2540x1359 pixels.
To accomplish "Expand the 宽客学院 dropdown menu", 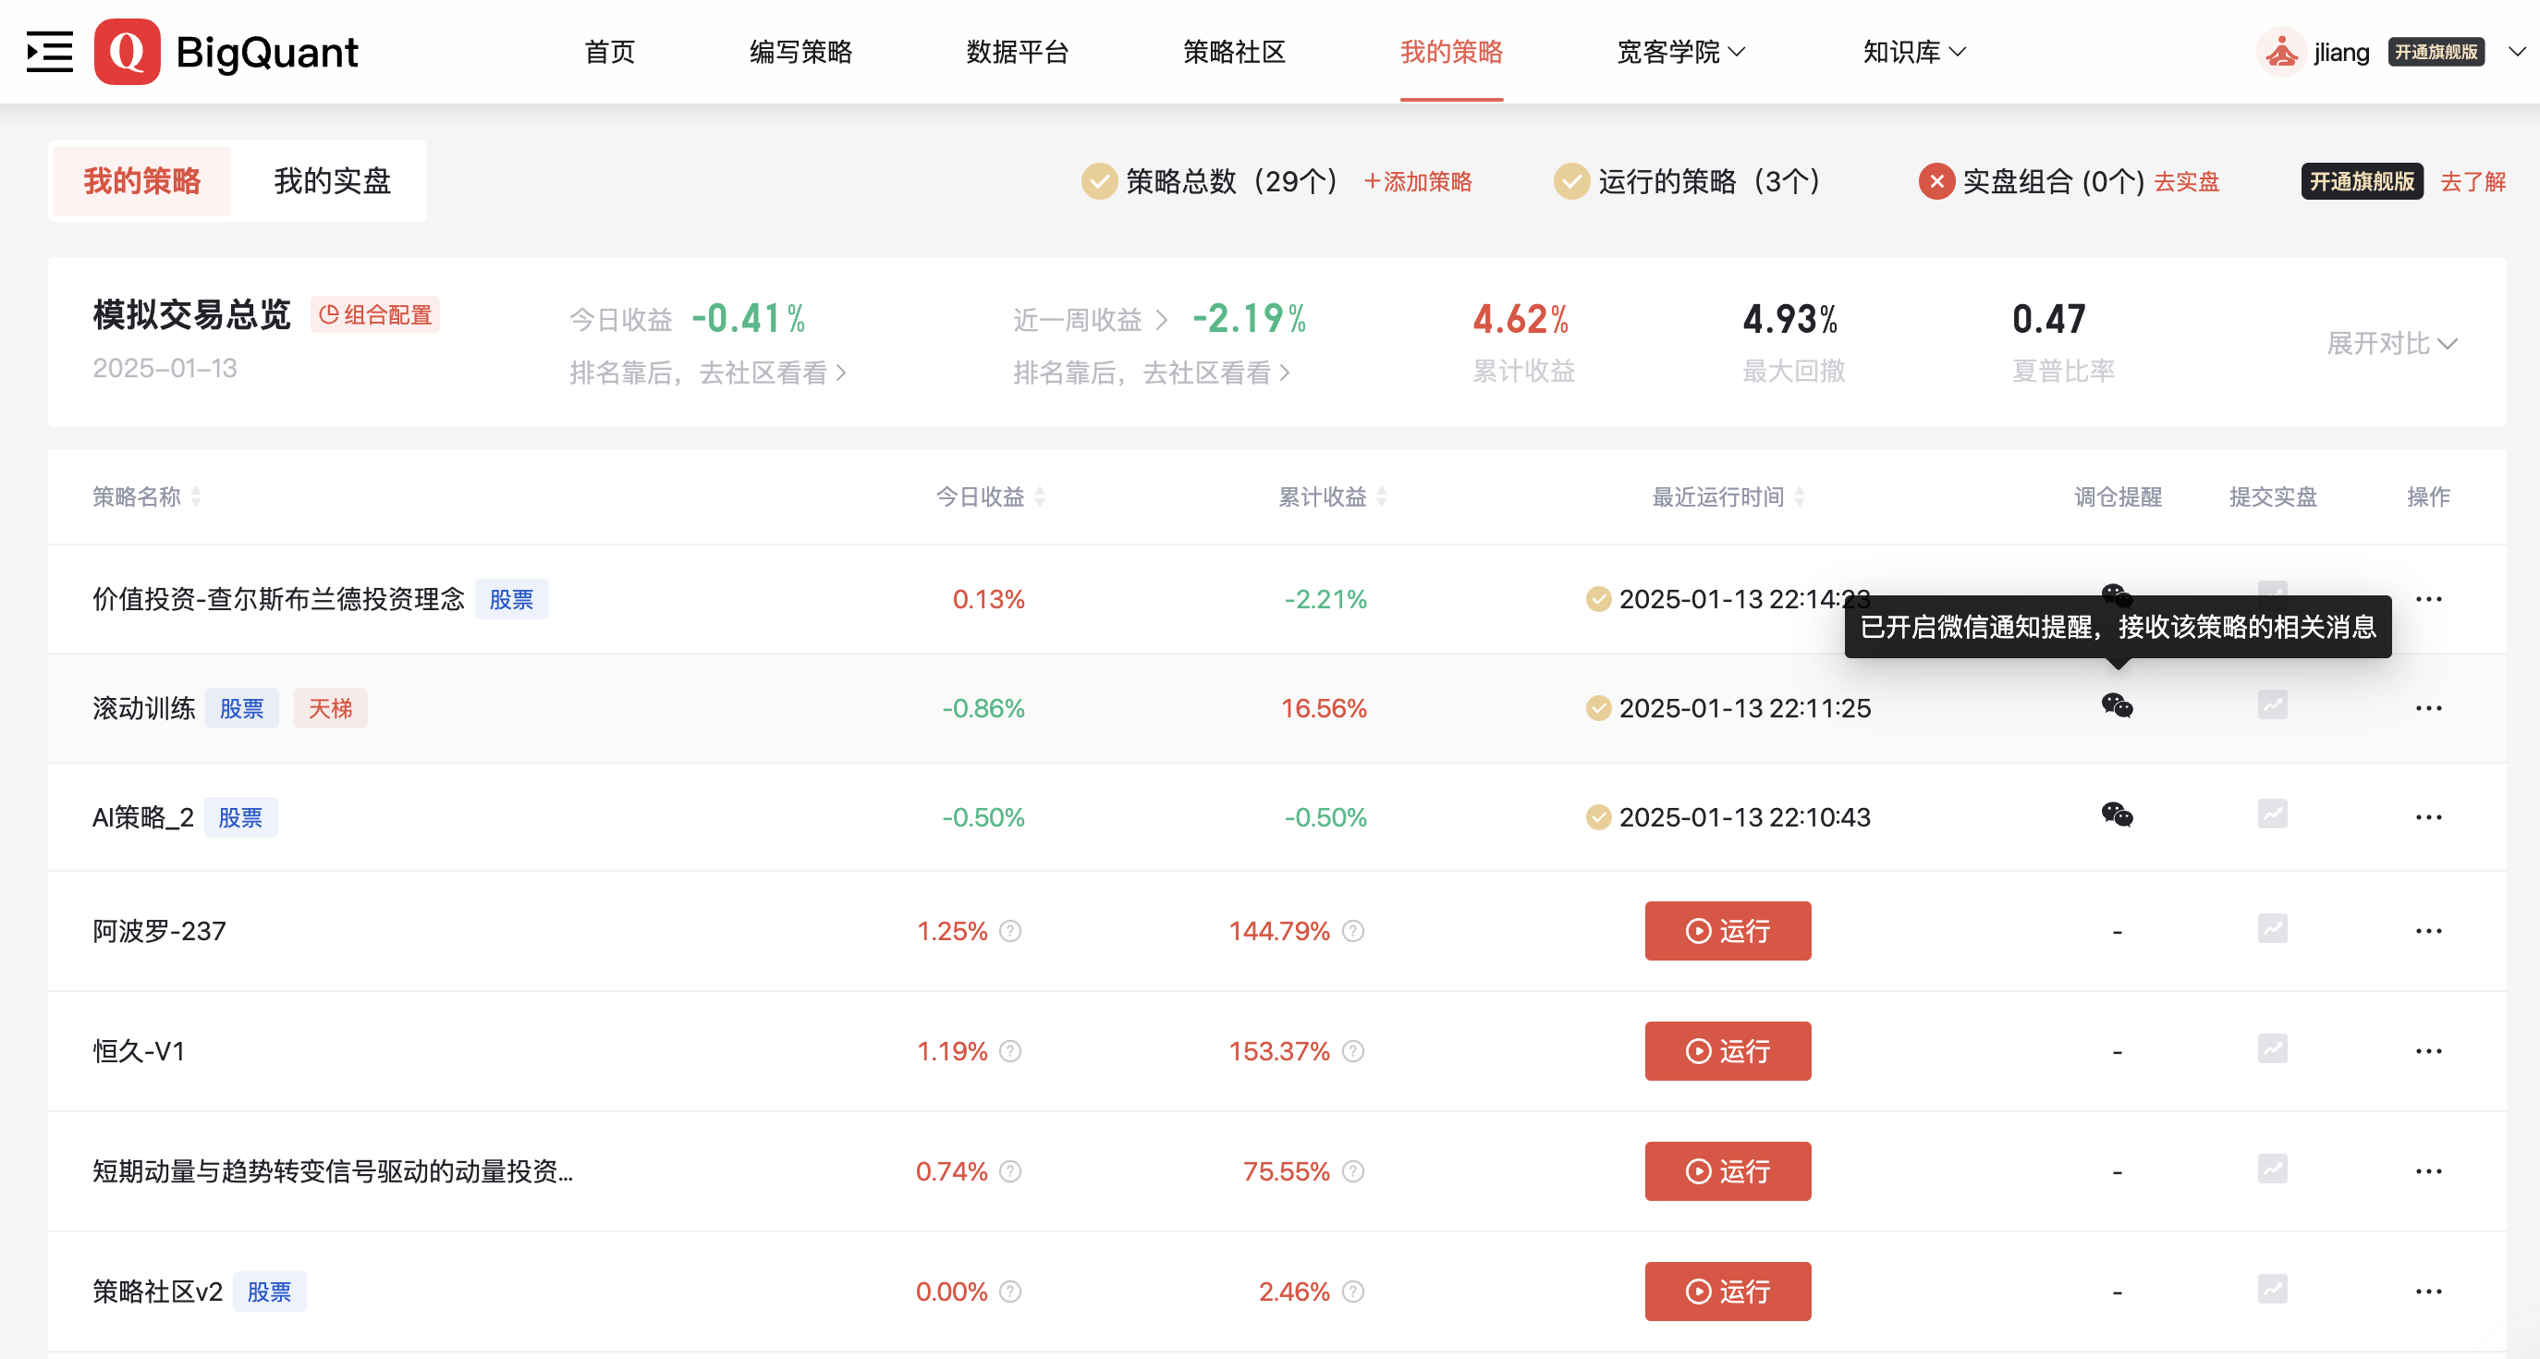I will [1680, 51].
